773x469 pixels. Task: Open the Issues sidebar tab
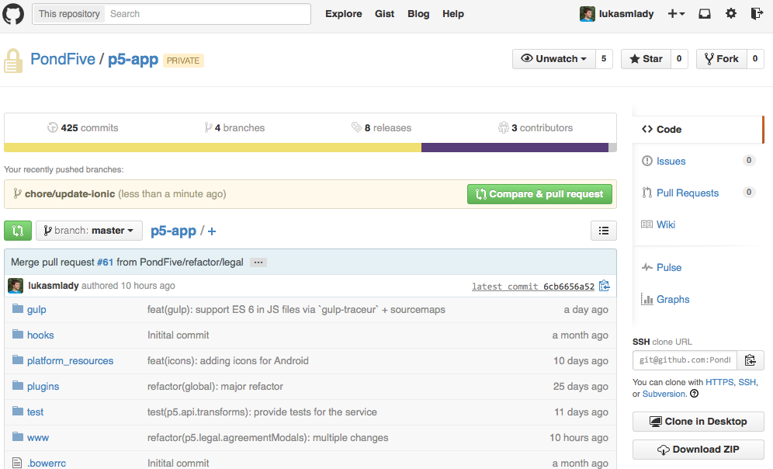pyautogui.click(x=698, y=161)
